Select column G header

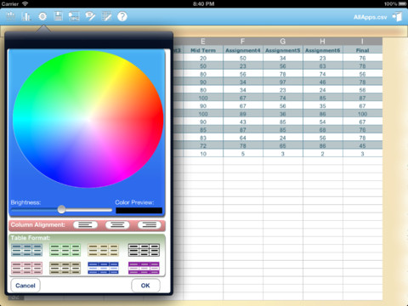pos(283,42)
